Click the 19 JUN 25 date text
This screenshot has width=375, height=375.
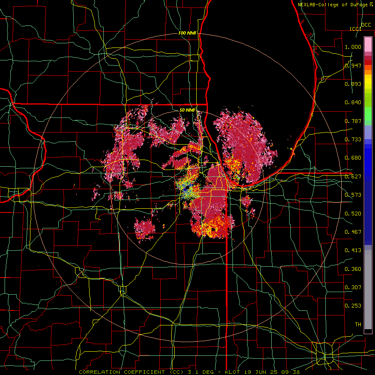tap(260, 372)
